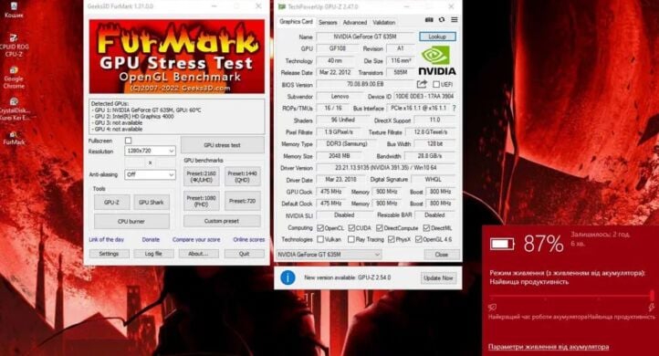The width and height of the screenshot is (659, 356).
Task: Click GPU-Z refresh icon
Action: (x=441, y=20)
